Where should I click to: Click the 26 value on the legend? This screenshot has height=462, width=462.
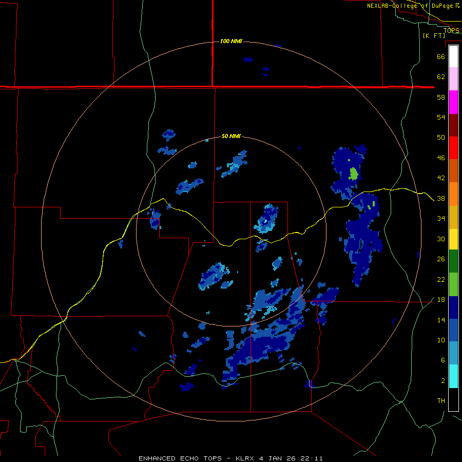tap(441, 259)
